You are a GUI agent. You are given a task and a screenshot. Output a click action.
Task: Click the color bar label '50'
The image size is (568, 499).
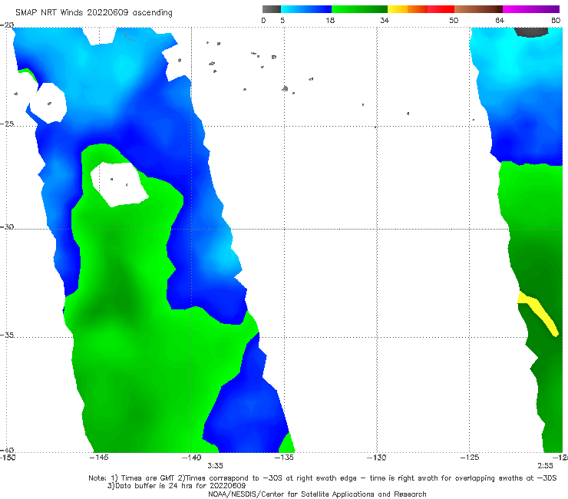click(x=454, y=20)
